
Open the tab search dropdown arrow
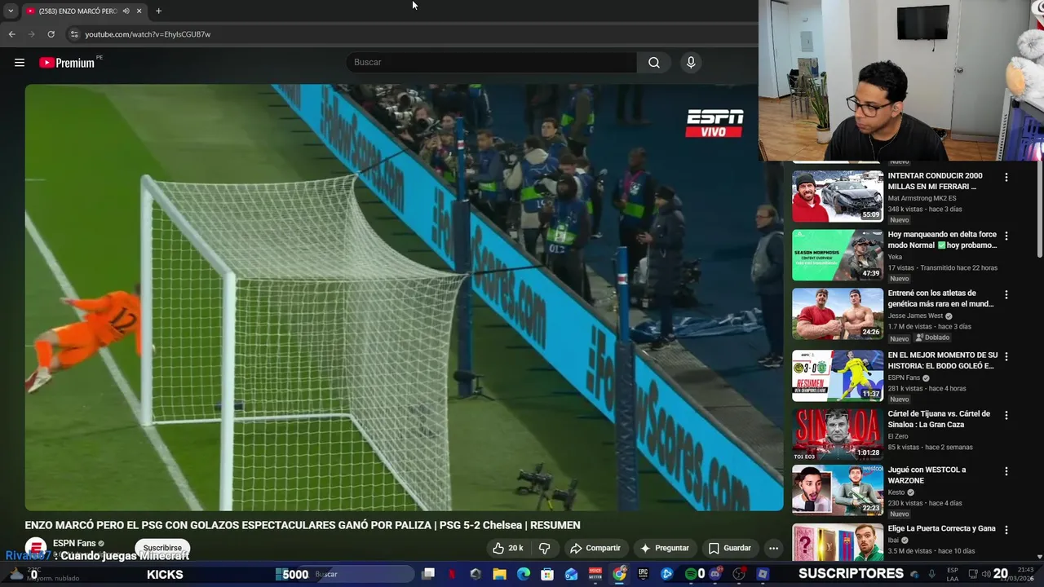(x=11, y=11)
